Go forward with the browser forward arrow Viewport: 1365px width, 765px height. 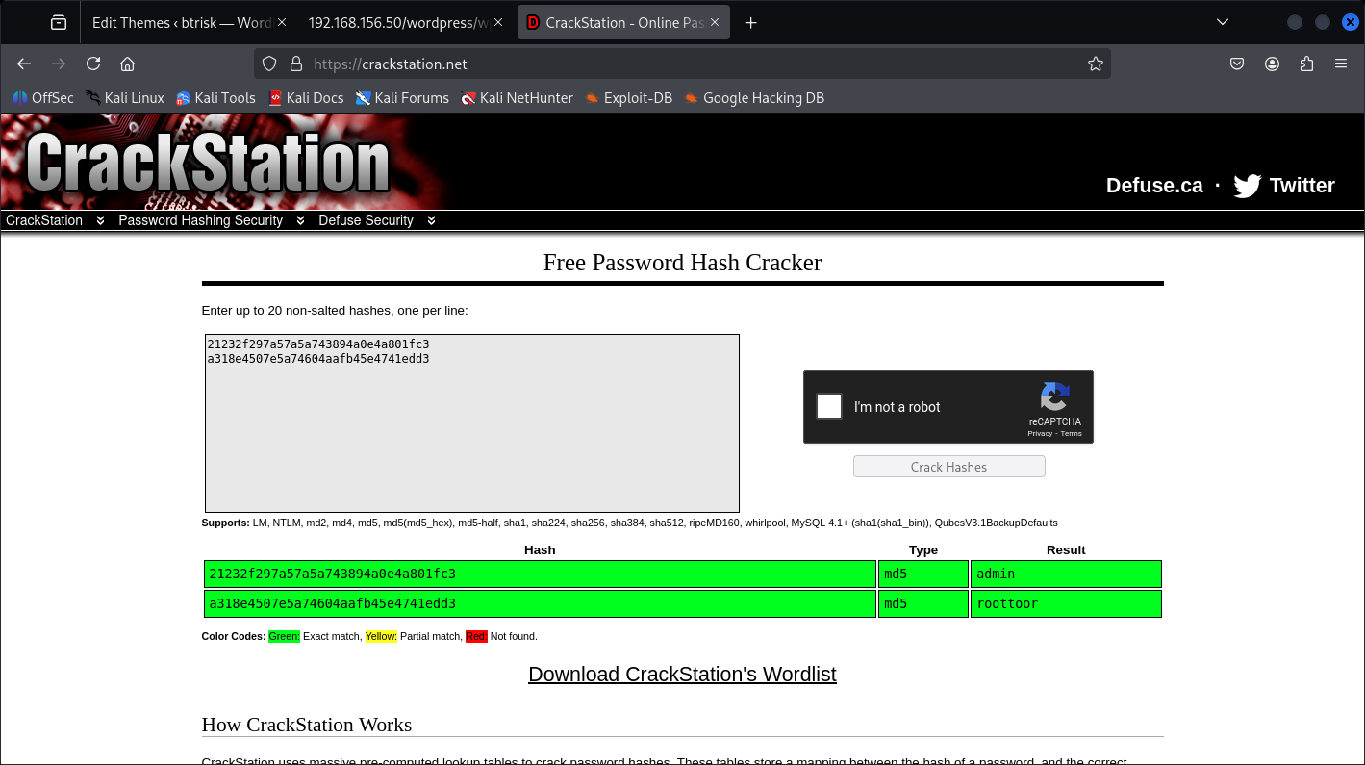click(59, 64)
